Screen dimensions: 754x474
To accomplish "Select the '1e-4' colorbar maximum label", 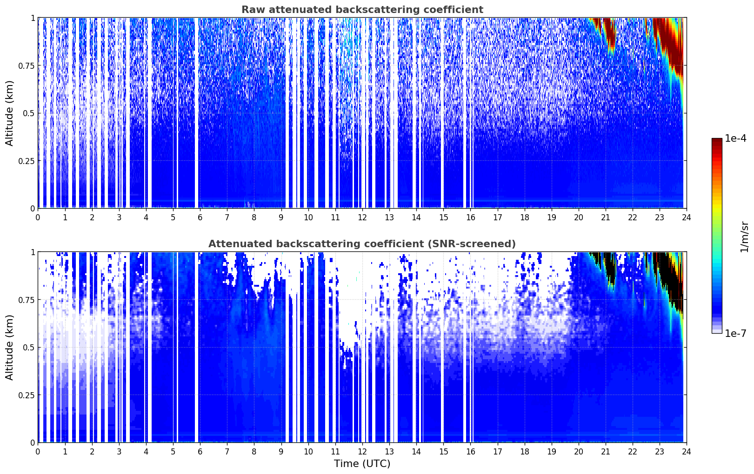I will coord(735,138).
